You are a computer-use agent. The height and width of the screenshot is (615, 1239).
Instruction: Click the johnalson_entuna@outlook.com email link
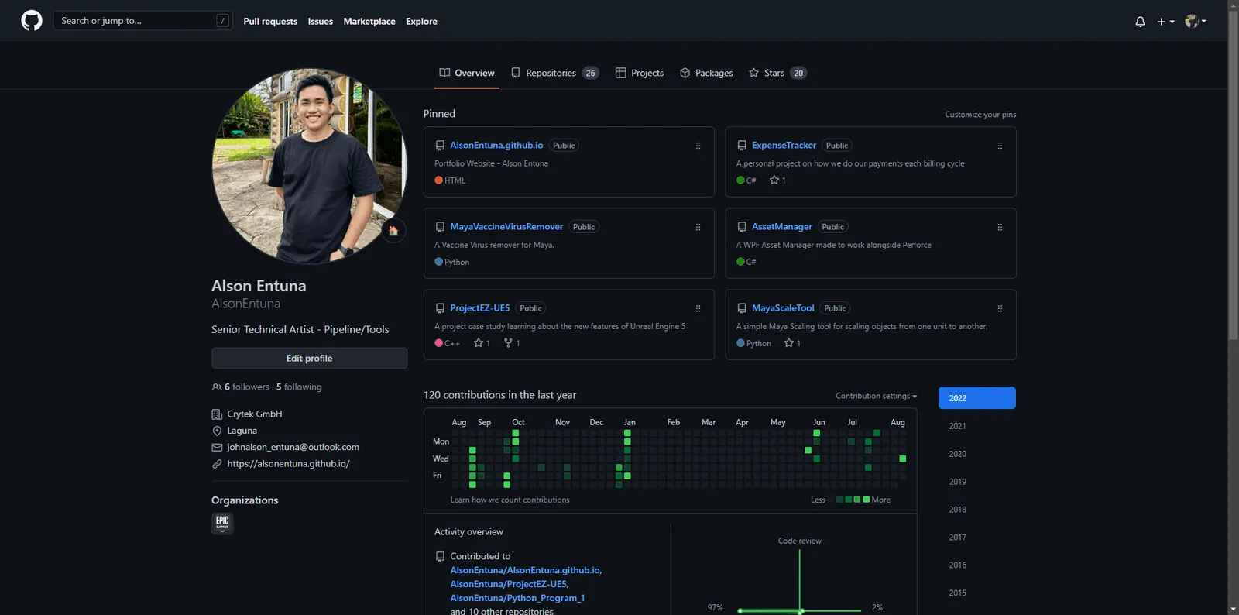(293, 448)
